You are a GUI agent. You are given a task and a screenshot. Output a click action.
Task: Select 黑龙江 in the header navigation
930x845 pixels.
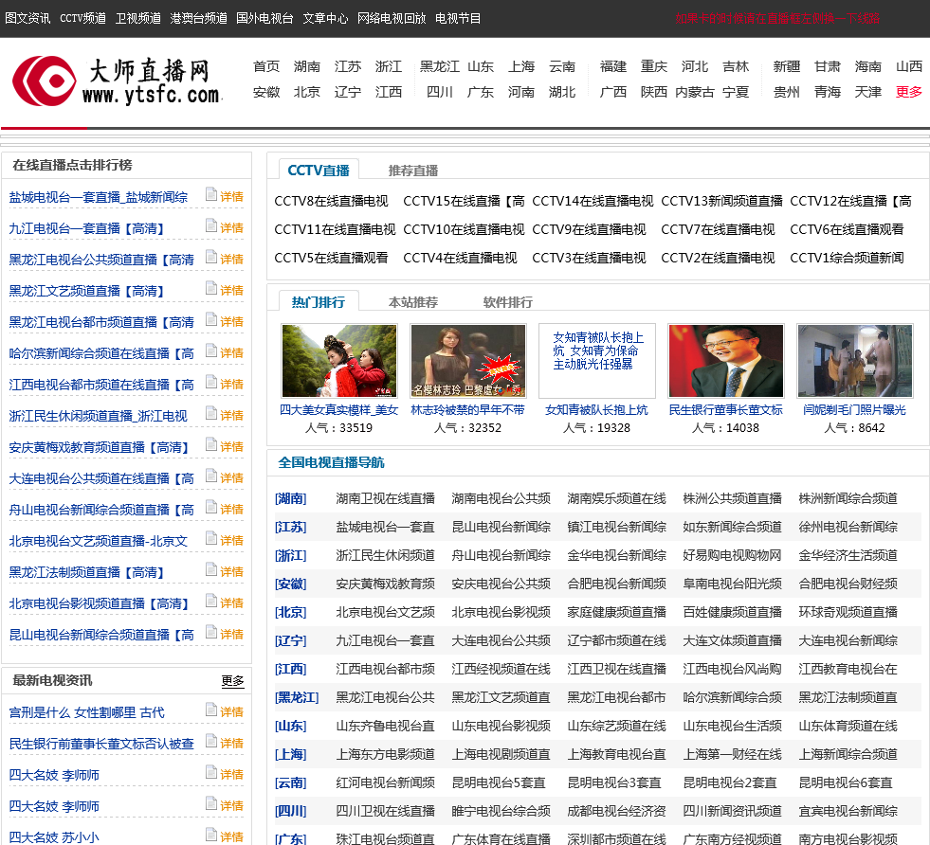tap(440, 66)
